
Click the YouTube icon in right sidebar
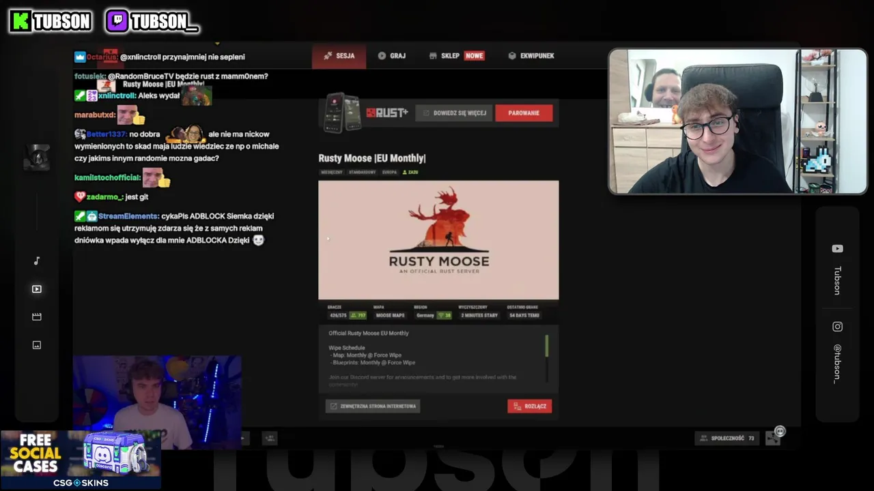[837, 249]
